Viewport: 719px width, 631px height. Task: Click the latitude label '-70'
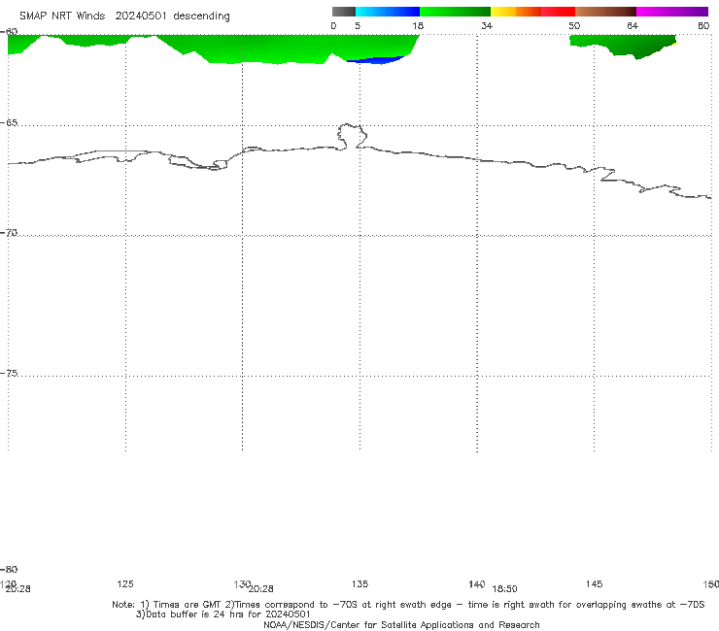9,233
